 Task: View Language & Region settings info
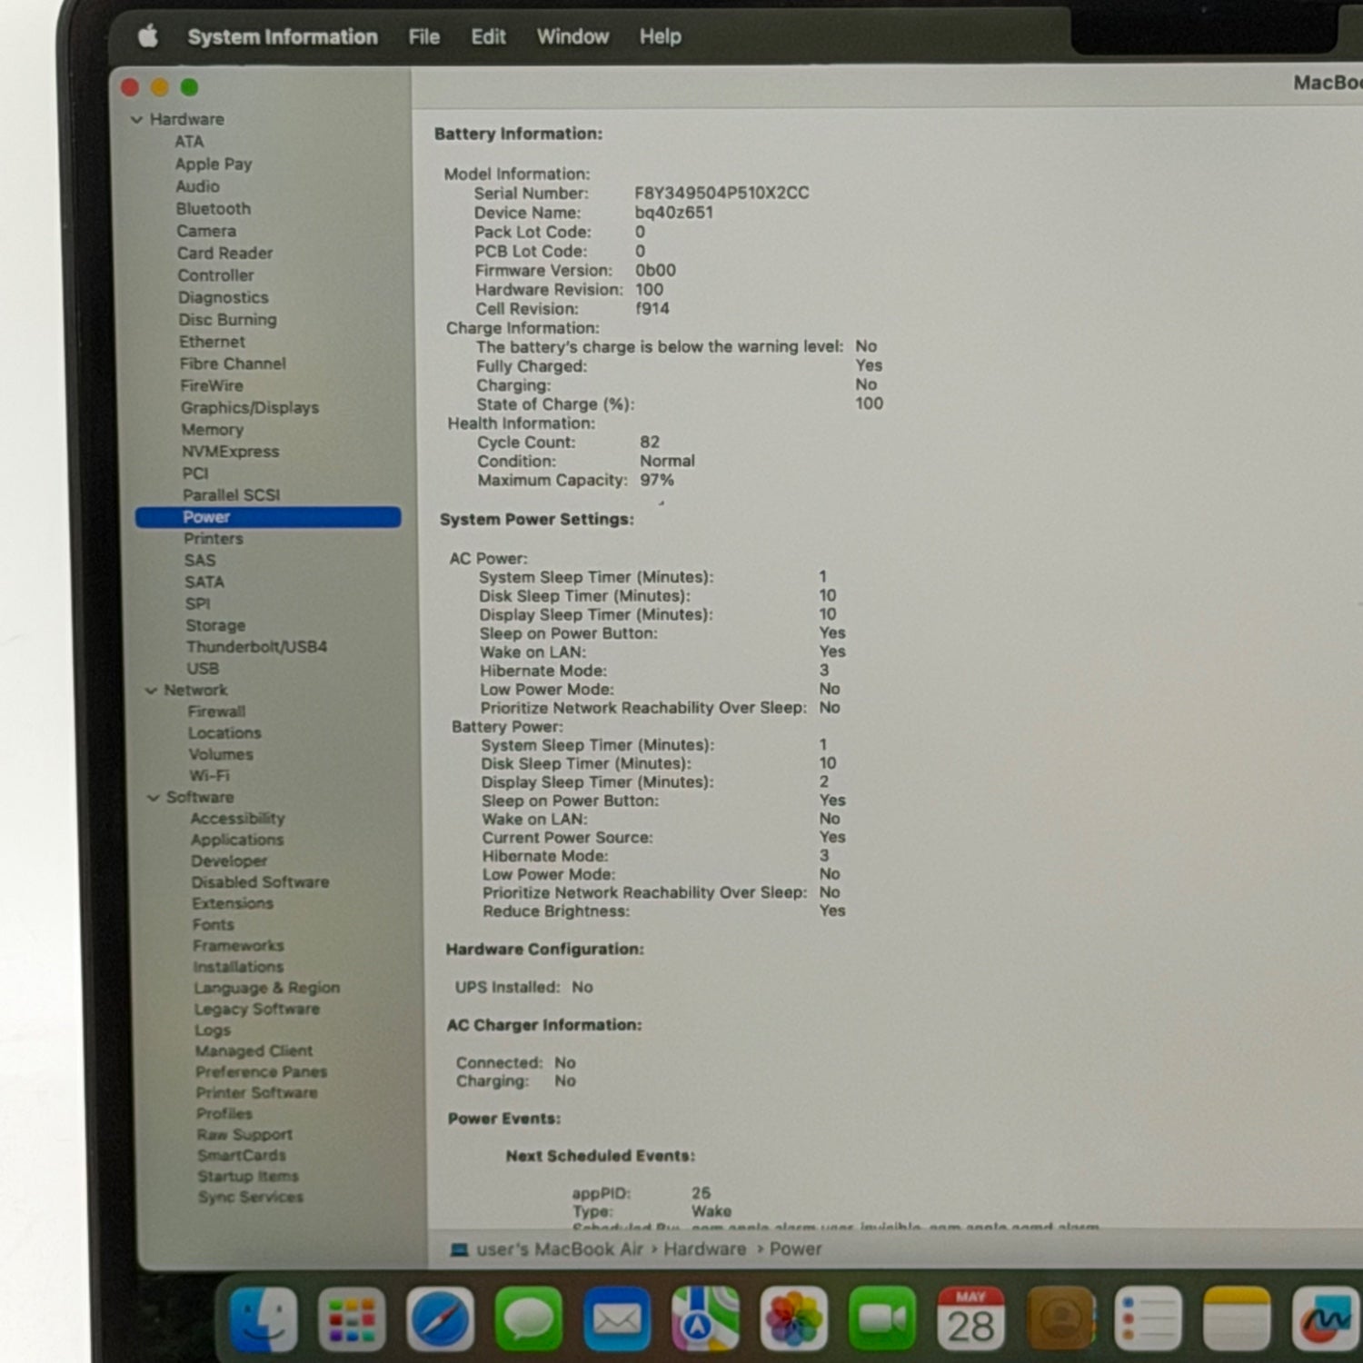coord(266,989)
